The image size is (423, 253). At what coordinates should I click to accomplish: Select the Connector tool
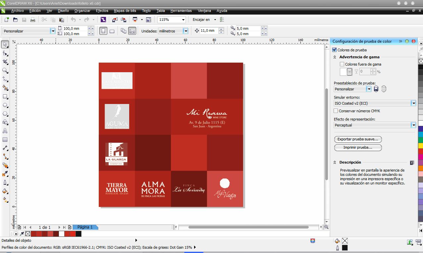5,157
